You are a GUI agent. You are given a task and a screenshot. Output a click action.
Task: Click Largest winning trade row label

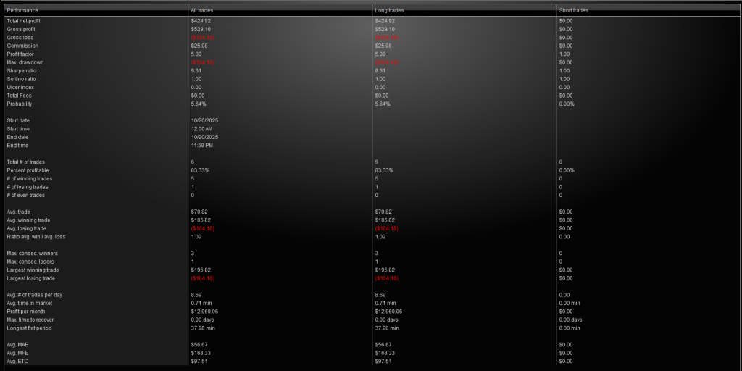(33, 270)
